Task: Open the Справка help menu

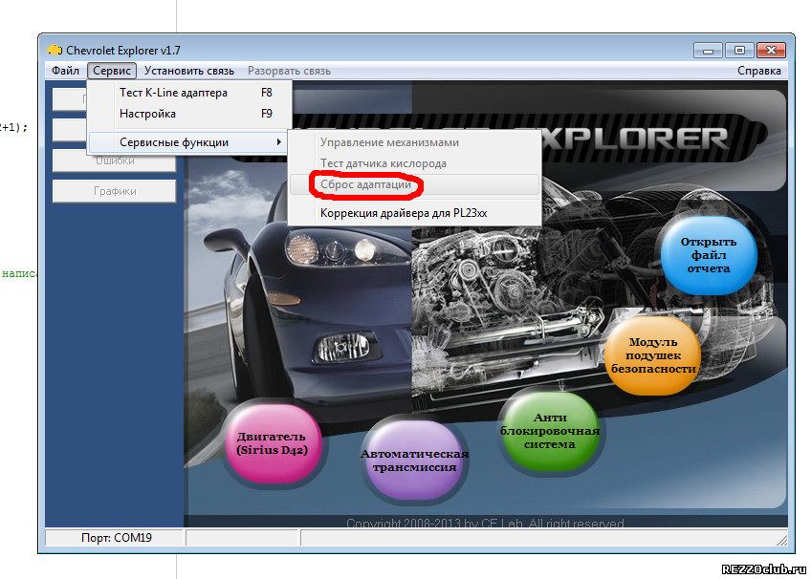Action: pos(758,71)
